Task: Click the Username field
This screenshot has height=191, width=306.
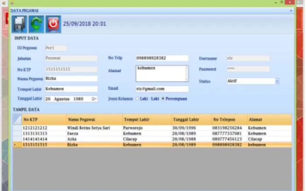Action: click(x=248, y=58)
